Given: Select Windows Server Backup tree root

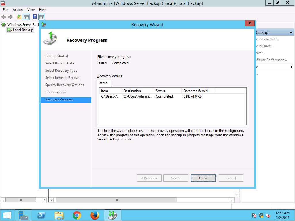Looking at the screenshot, I should click(23, 25).
